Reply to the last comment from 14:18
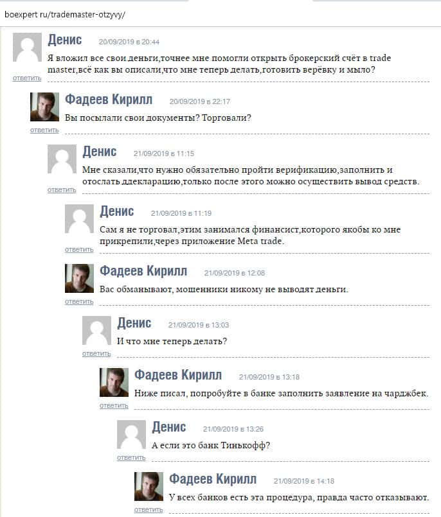This screenshot has width=441, height=517. (148, 510)
